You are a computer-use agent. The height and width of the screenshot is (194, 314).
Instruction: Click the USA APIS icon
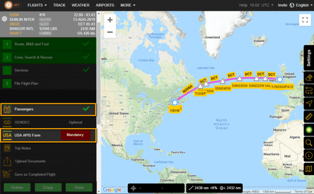point(7,135)
